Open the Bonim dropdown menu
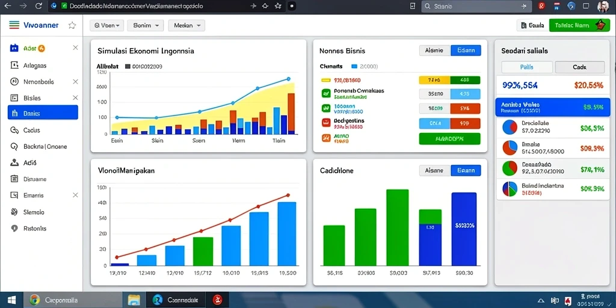 (146, 25)
